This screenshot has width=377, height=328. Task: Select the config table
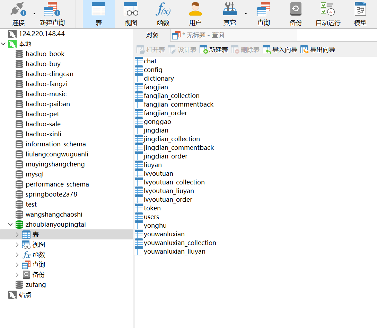click(153, 70)
